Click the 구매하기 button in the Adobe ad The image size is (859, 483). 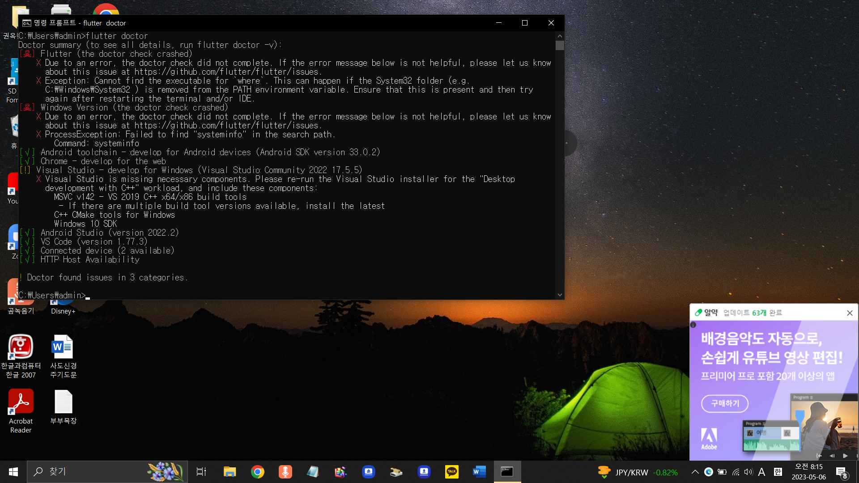(x=725, y=403)
